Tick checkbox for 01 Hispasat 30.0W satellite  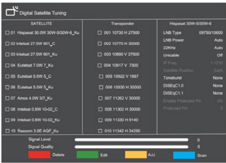click(7, 33)
